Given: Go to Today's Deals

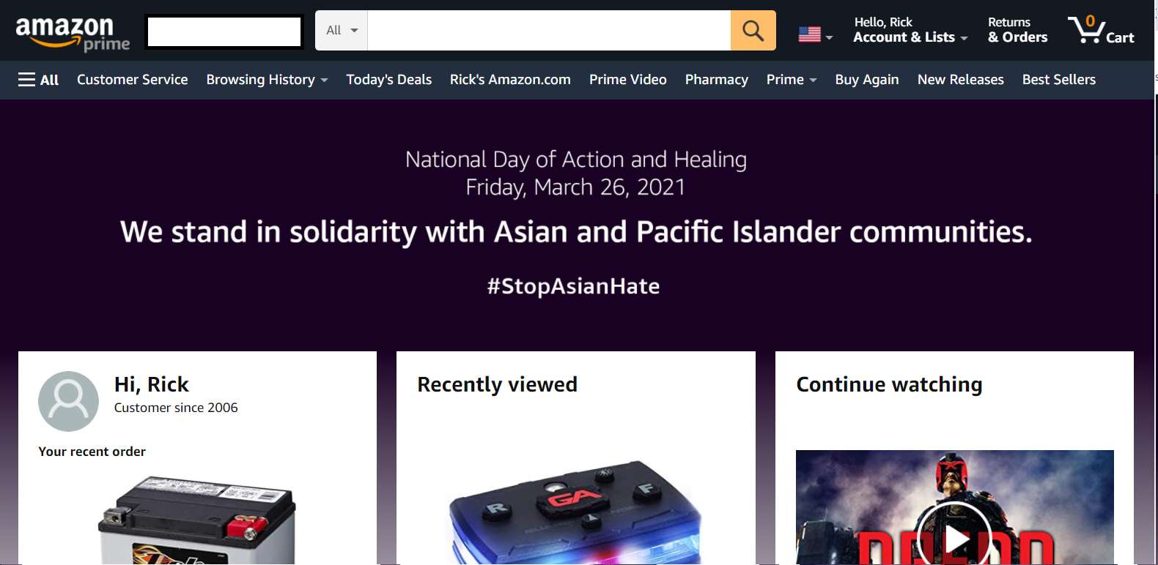Looking at the screenshot, I should click(x=389, y=80).
